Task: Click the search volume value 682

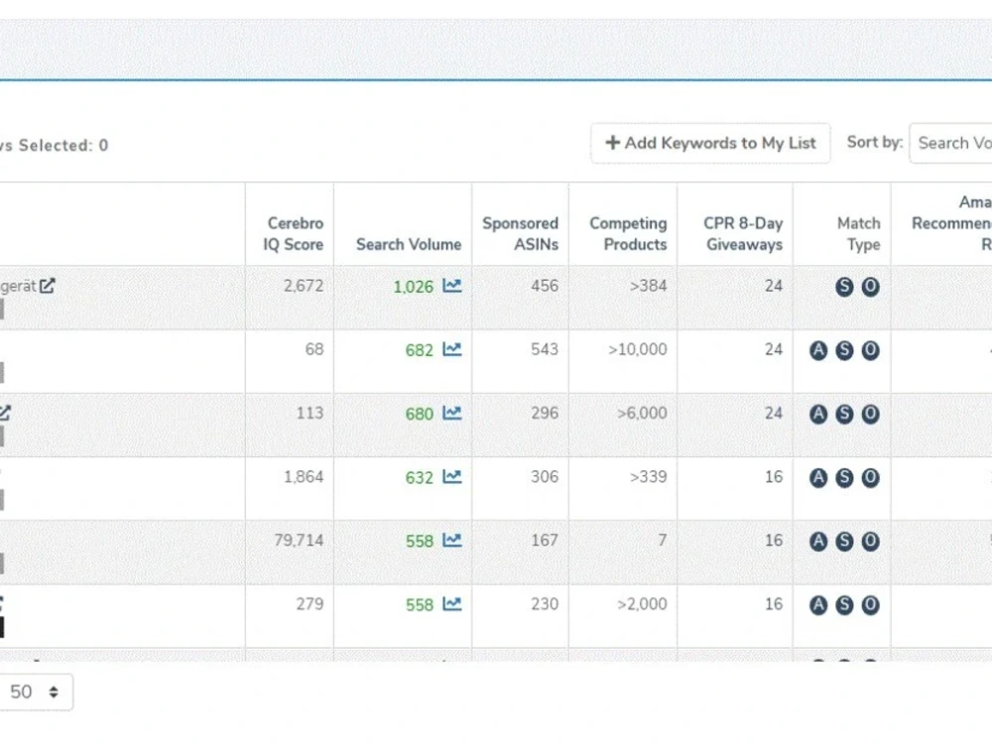Action: [419, 350]
